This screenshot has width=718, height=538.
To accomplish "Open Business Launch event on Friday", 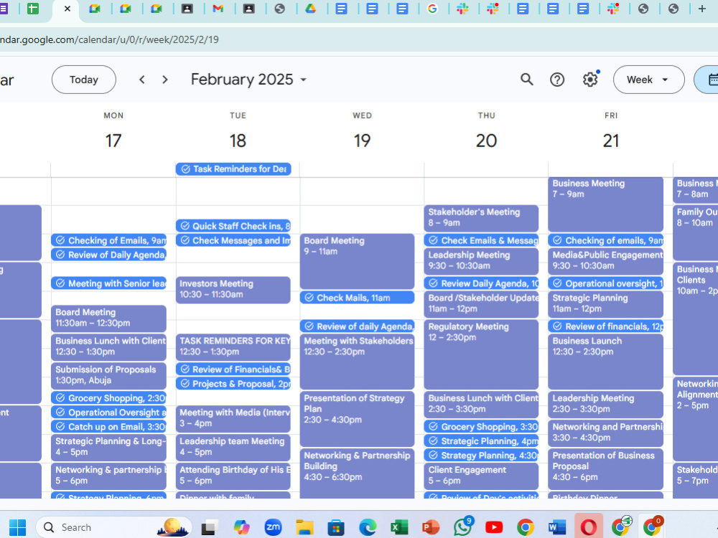I will (x=606, y=362).
